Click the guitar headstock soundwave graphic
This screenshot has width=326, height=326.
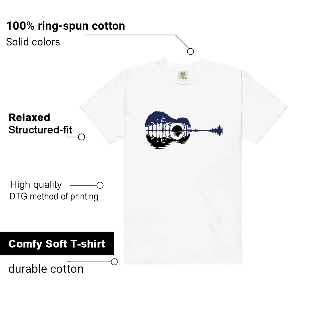coord(217,131)
